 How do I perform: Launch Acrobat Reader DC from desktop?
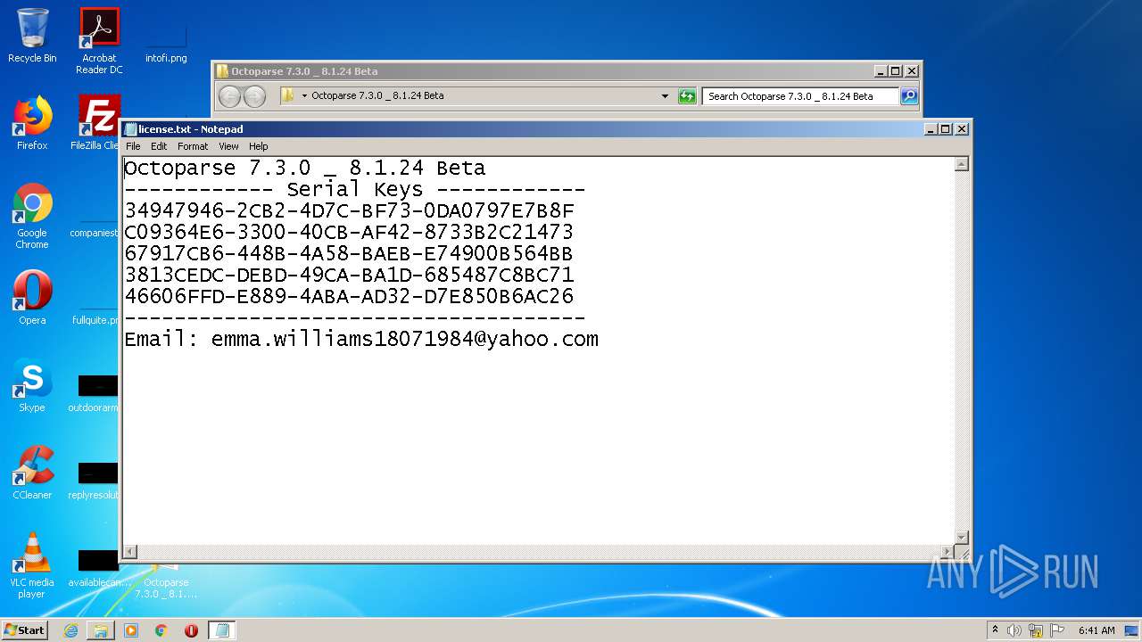point(99,41)
